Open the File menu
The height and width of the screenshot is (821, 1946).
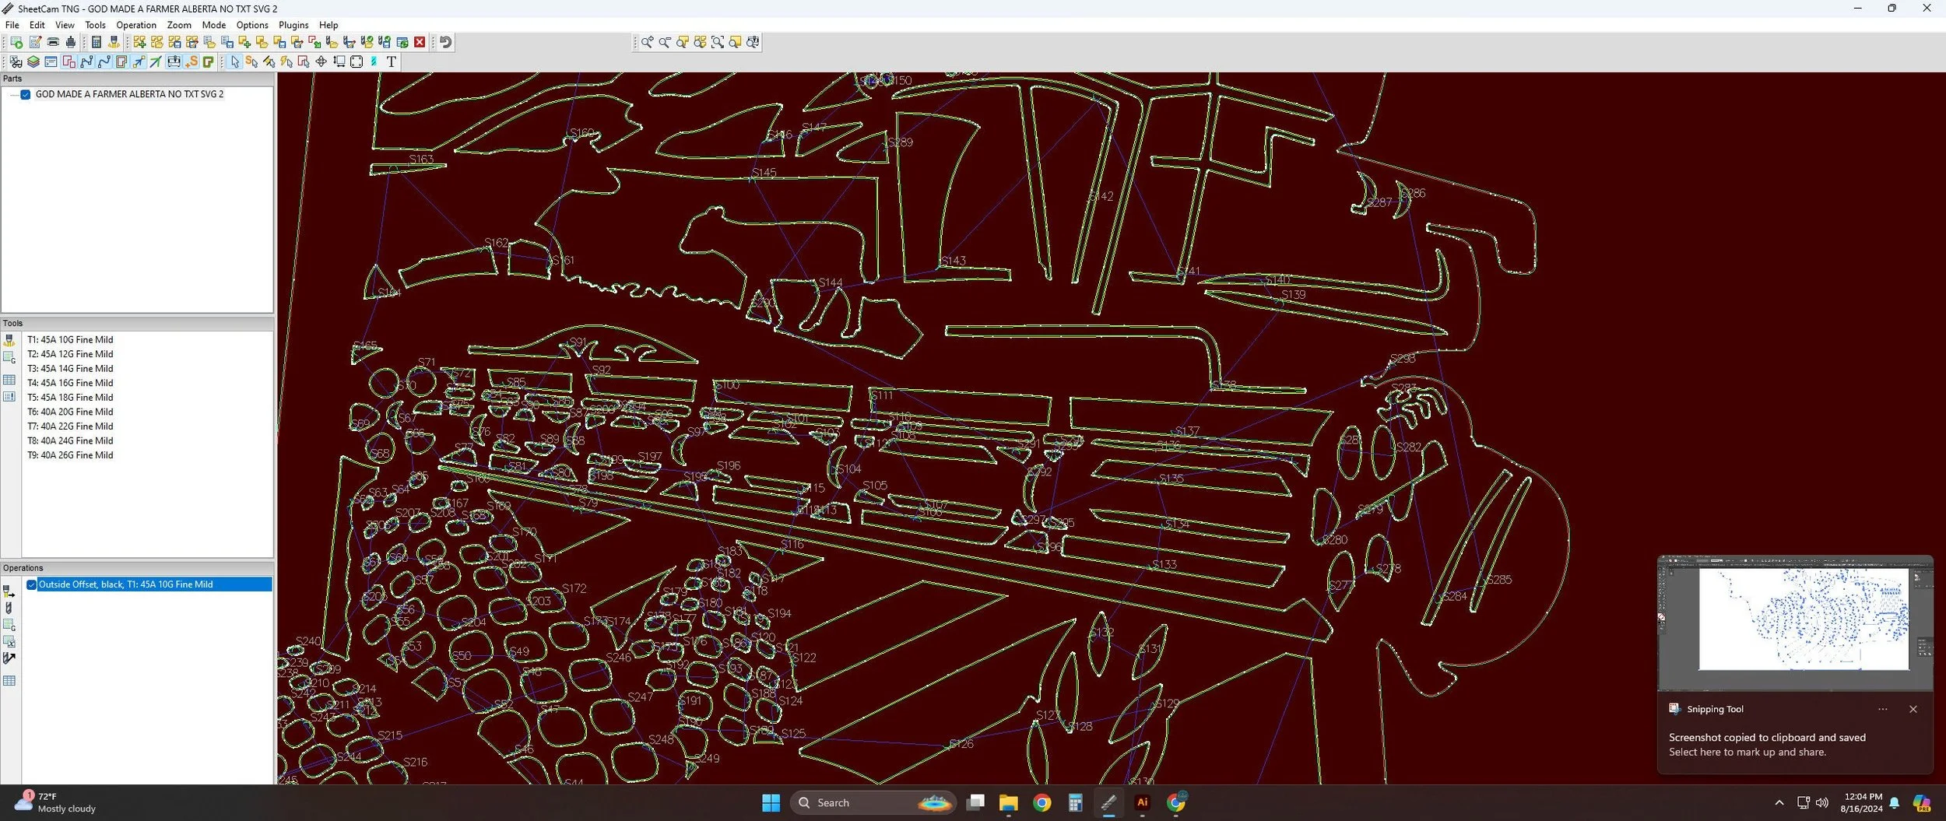12,25
